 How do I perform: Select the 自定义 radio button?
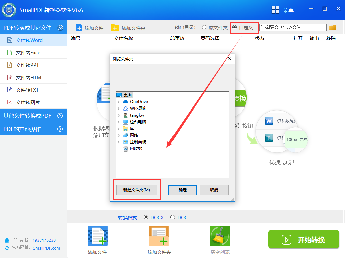point(234,27)
